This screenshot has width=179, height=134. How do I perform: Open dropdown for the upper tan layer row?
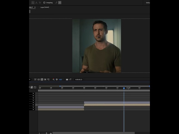coord(33,105)
